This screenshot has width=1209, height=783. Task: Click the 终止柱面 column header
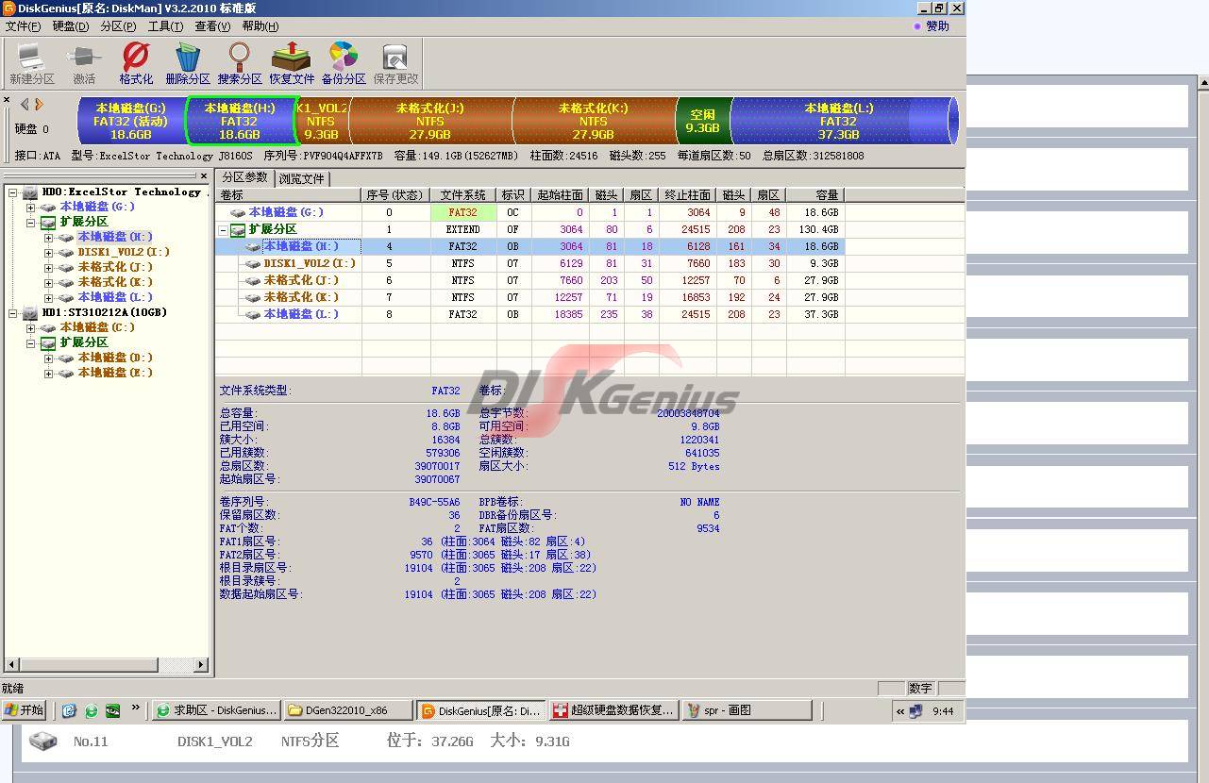click(x=686, y=195)
